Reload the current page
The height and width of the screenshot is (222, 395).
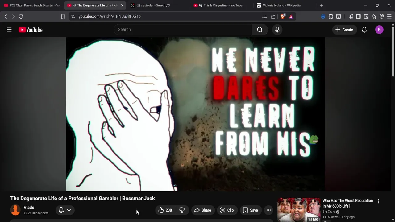pyautogui.click(x=21, y=16)
